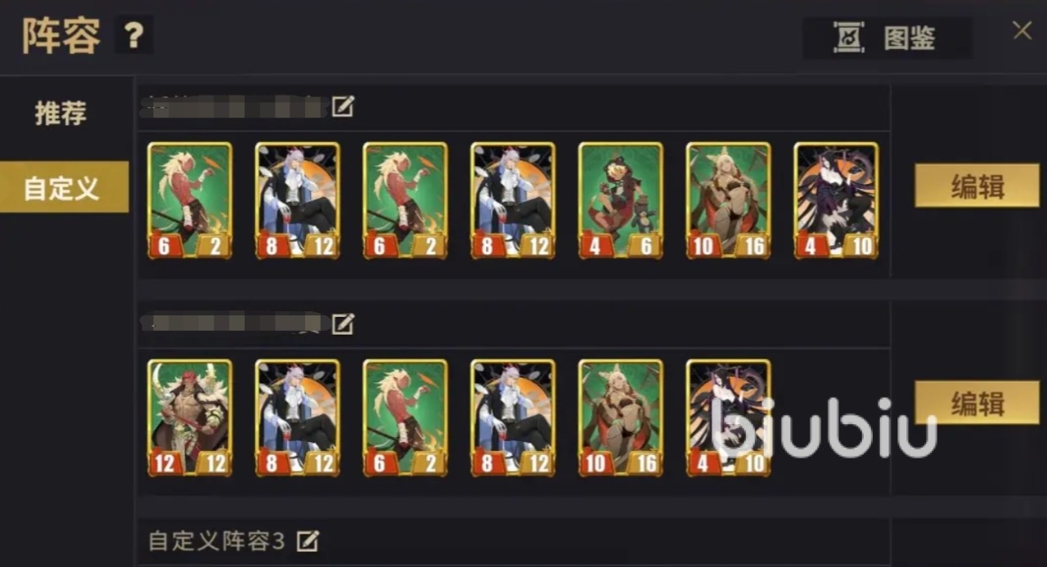
Task: Select the 6/2 card in the second lineup
Action: (406, 417)
